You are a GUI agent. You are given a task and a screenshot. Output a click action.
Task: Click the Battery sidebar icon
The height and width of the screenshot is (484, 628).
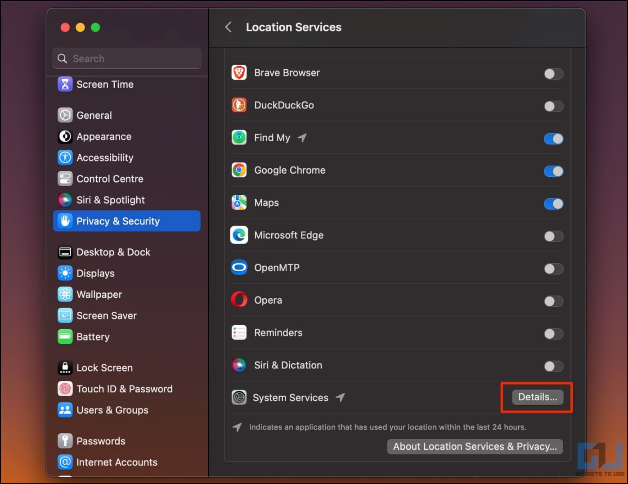tap(65, 336)
